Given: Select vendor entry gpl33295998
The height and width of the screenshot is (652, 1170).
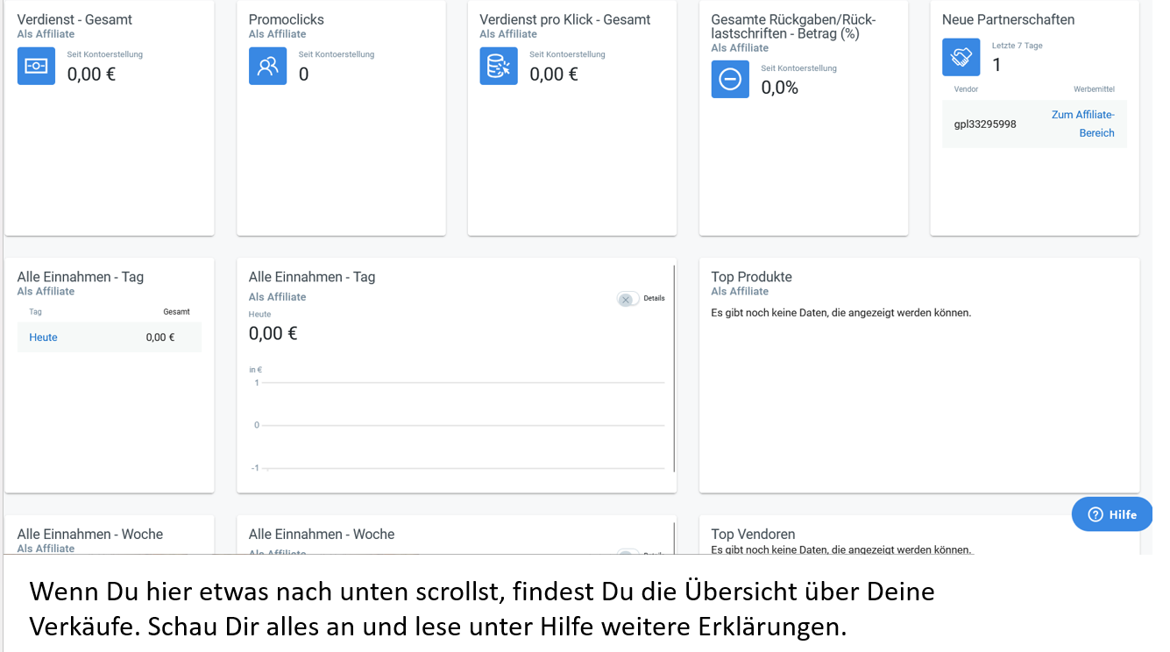Looking at the screenshot, I should (x=985, y=124).
